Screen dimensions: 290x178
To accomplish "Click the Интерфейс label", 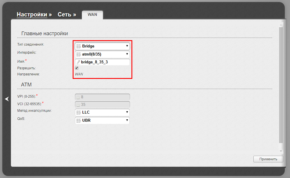I will tap(27, 53).
